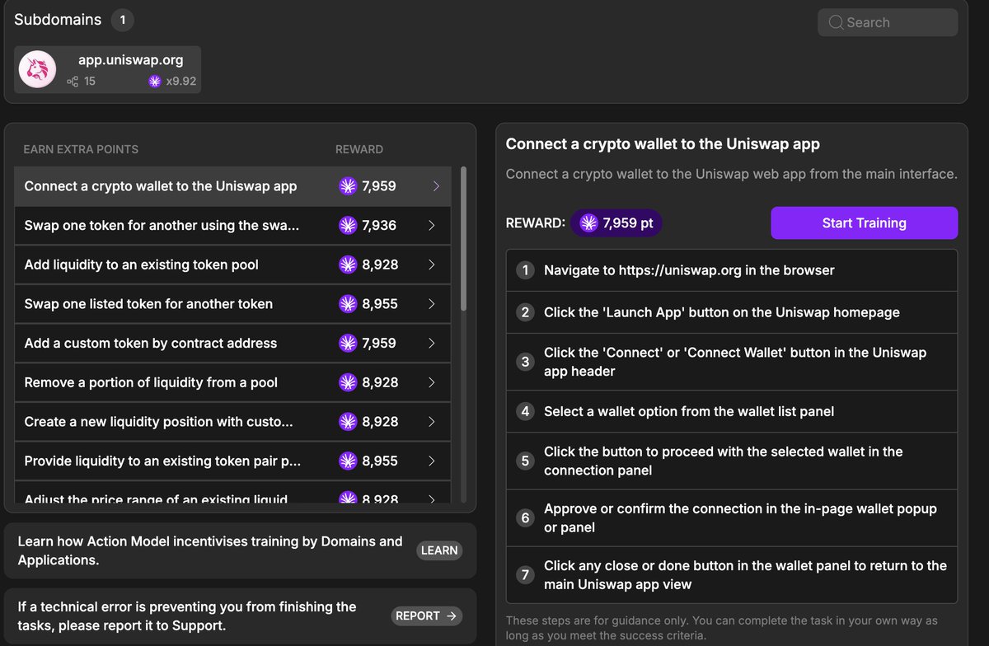Click the Uniswap unicorn logo icon
This screenshot has height=646, width=989.
coord(38,69)
